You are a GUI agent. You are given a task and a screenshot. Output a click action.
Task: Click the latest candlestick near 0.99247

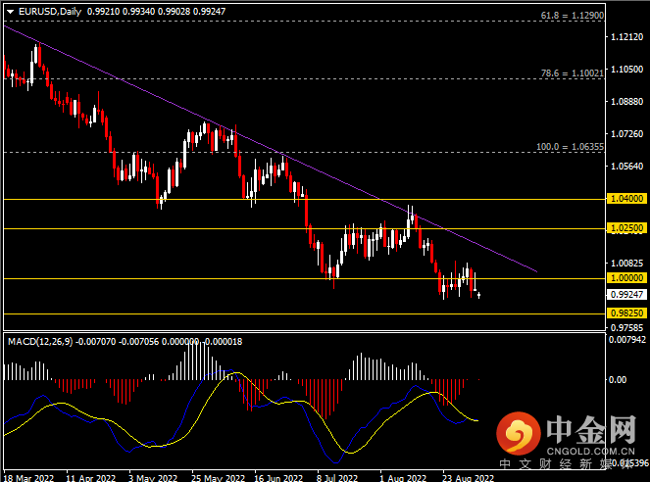pos(478,295)
